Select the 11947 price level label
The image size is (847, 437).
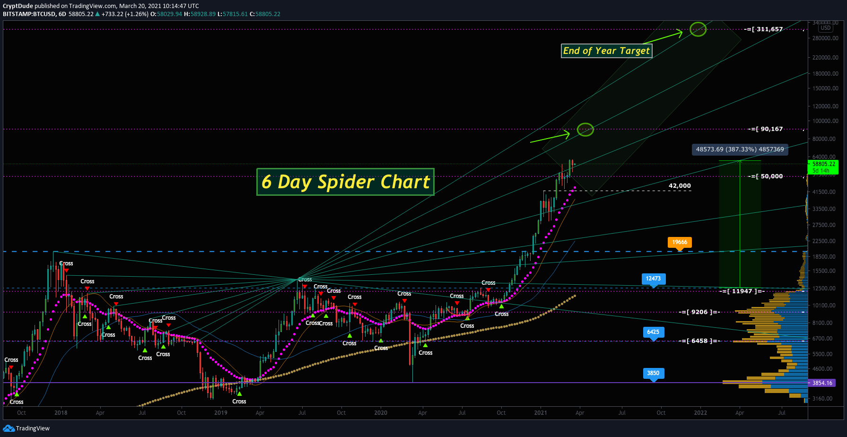click(x=742, y=291)
